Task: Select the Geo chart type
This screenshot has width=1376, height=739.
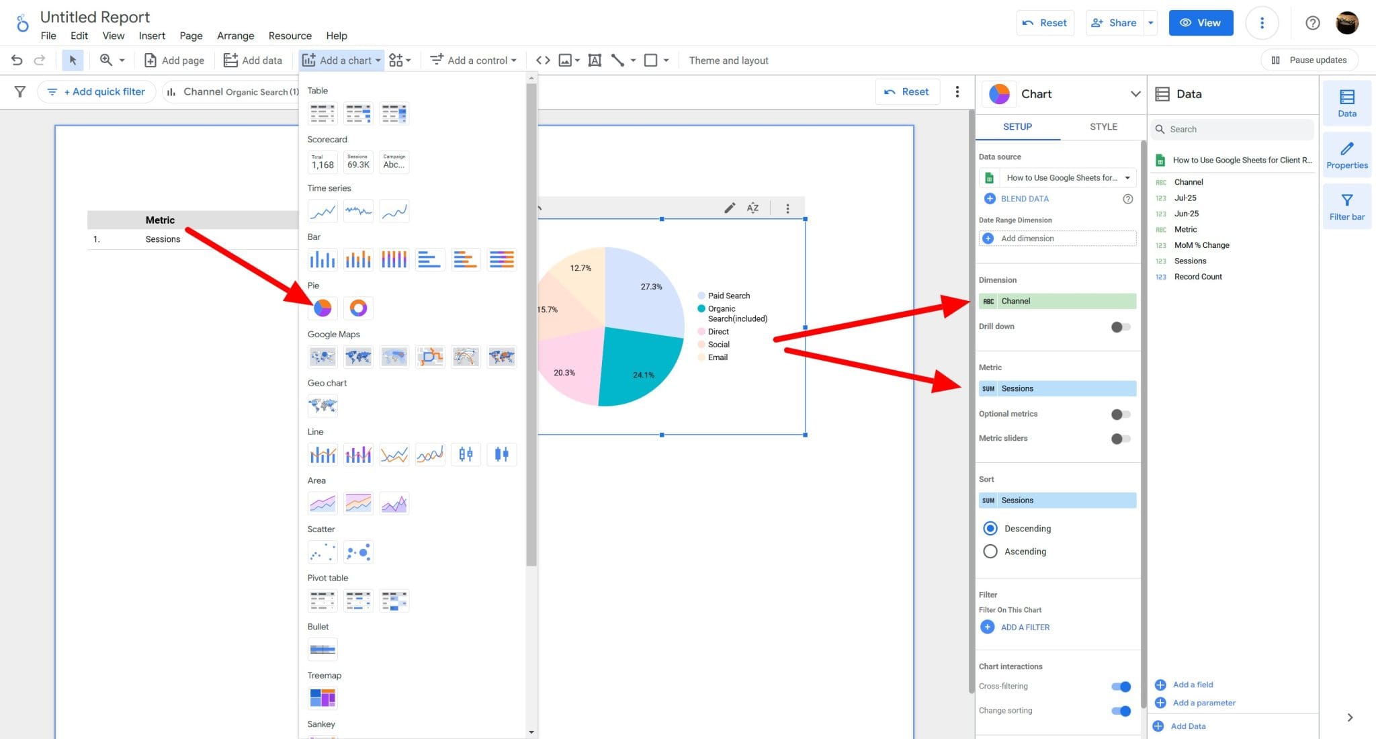Action: point(322,406)
